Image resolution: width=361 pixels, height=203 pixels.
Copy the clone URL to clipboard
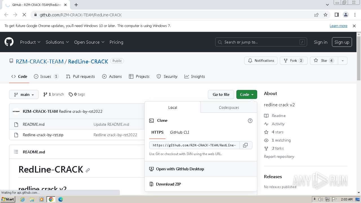point(245,145)
